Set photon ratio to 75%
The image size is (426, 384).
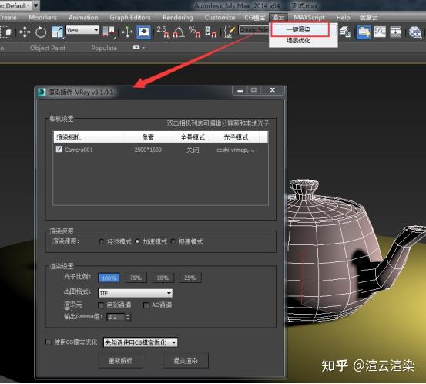coord(136,278)
